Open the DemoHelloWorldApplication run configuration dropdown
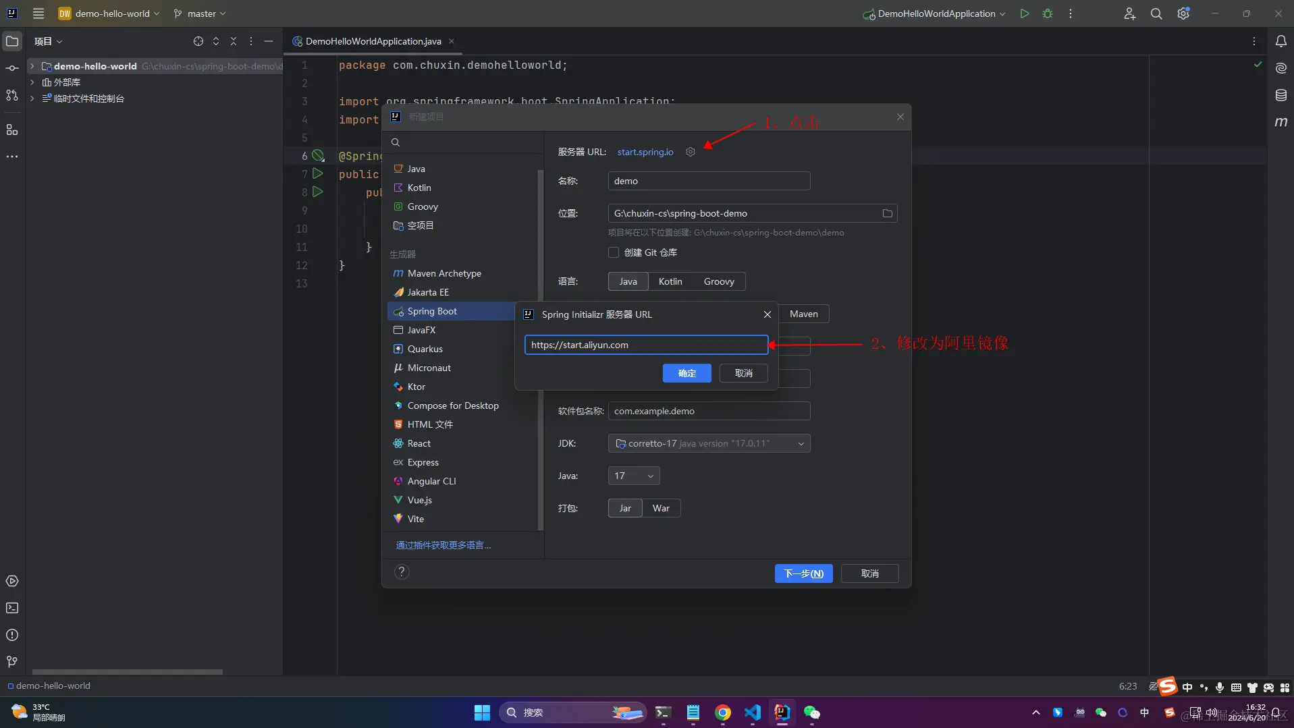1294x728 pixels. point(934,13)
